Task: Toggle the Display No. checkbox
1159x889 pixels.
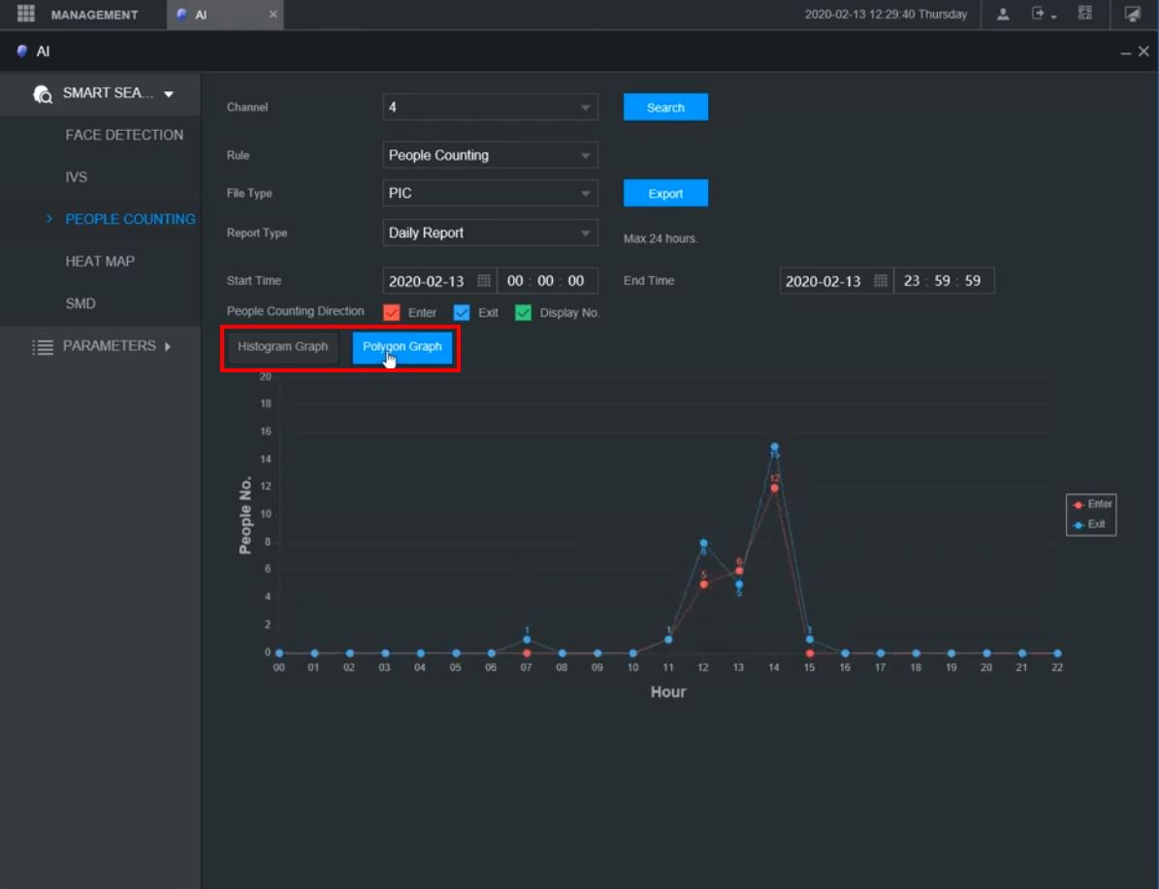Action: point(524,312)
